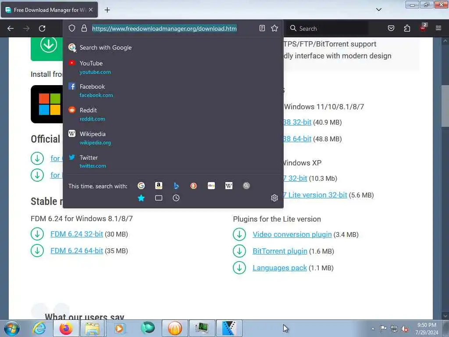
Task: Search this time with eBay icon
Action: coord(211,186)
